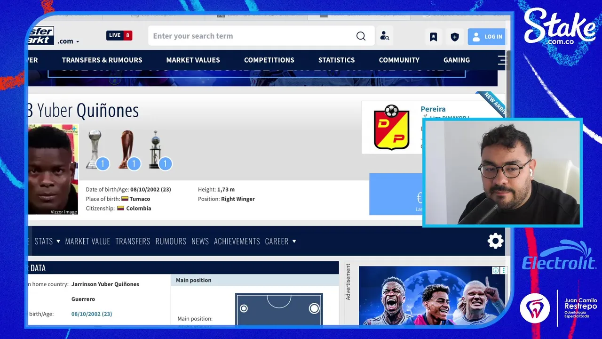
Task: Click the Colombia citizenship text
Action: [138, 208]
